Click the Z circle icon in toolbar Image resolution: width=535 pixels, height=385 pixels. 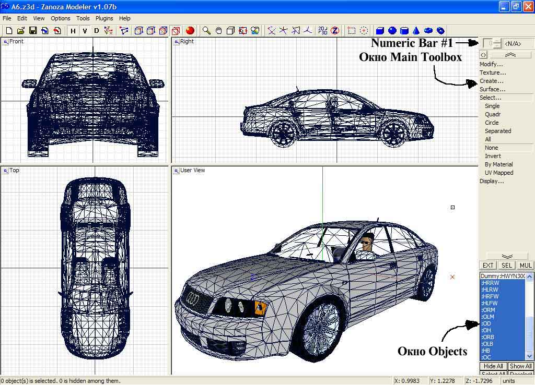[x=335, y=31]
